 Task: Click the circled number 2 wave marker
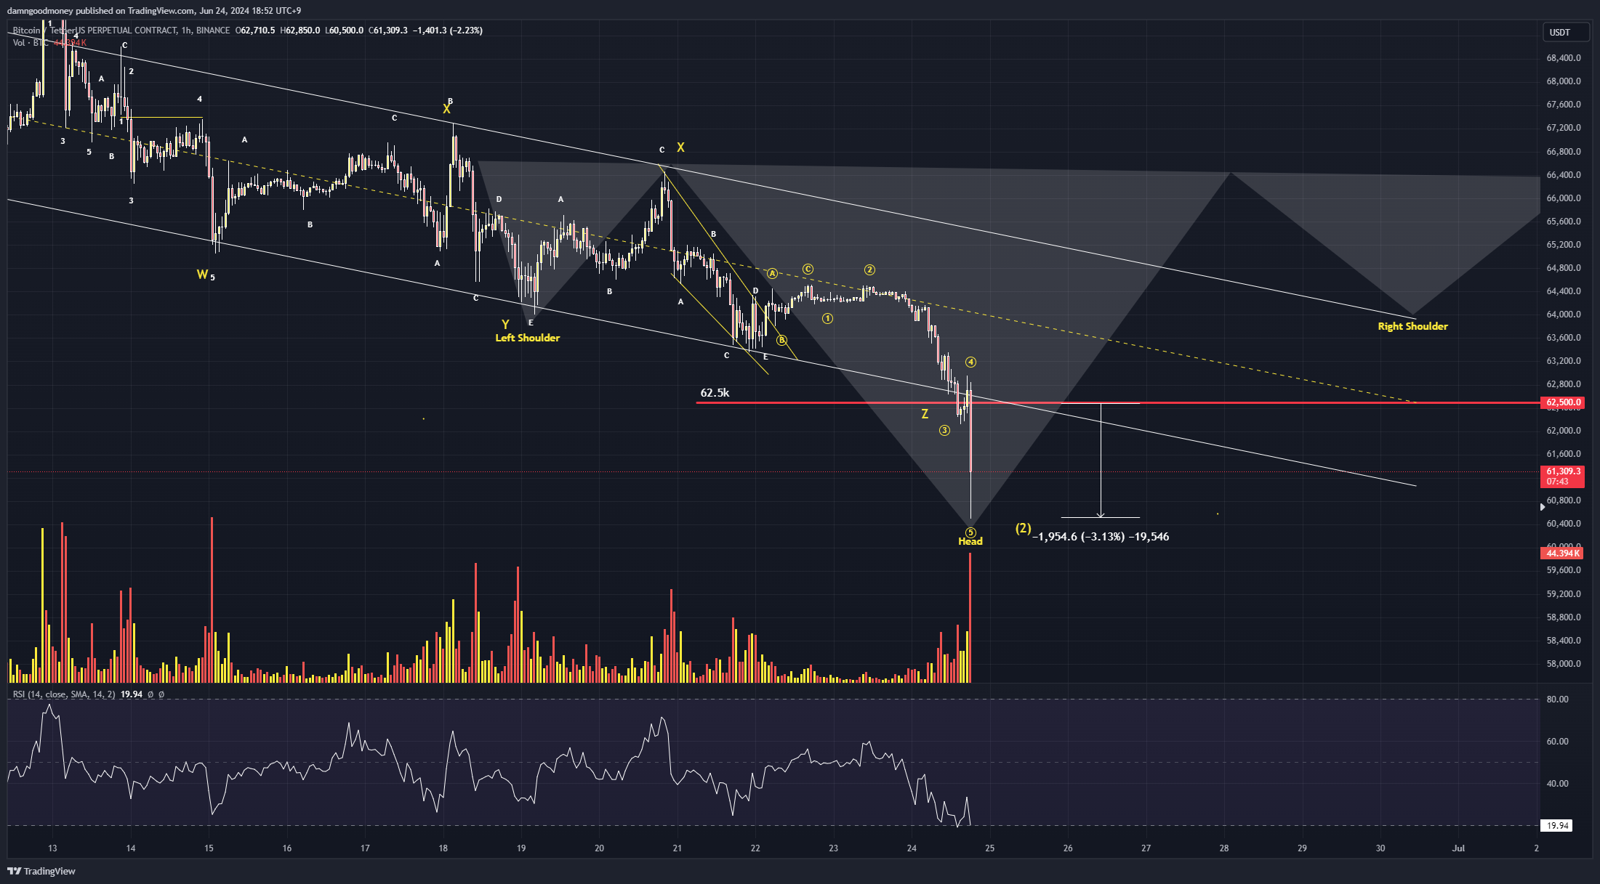point(869,269)
